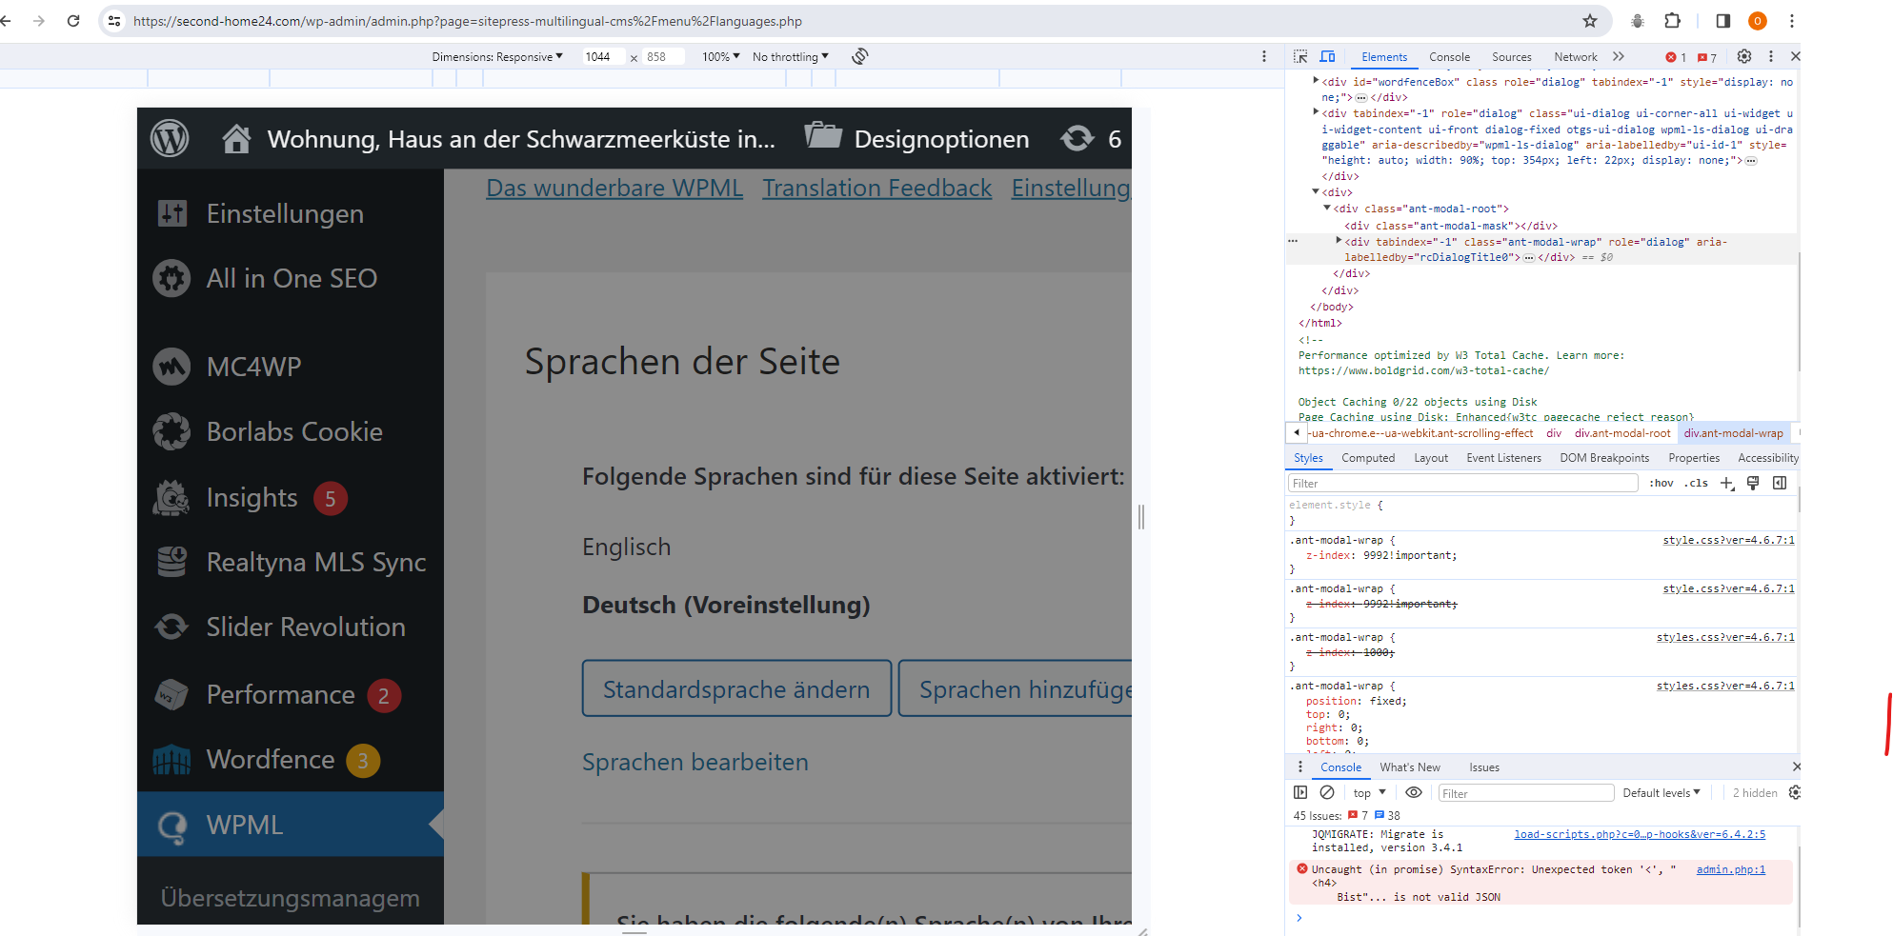Open DevTools customize three-dot menu
1893x936 pixels.
point(1771,56)
